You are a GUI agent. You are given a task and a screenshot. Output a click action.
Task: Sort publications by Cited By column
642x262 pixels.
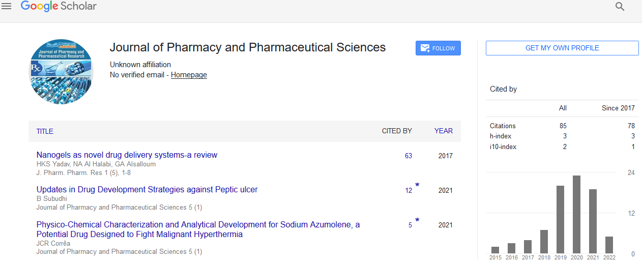coord(397,131)
